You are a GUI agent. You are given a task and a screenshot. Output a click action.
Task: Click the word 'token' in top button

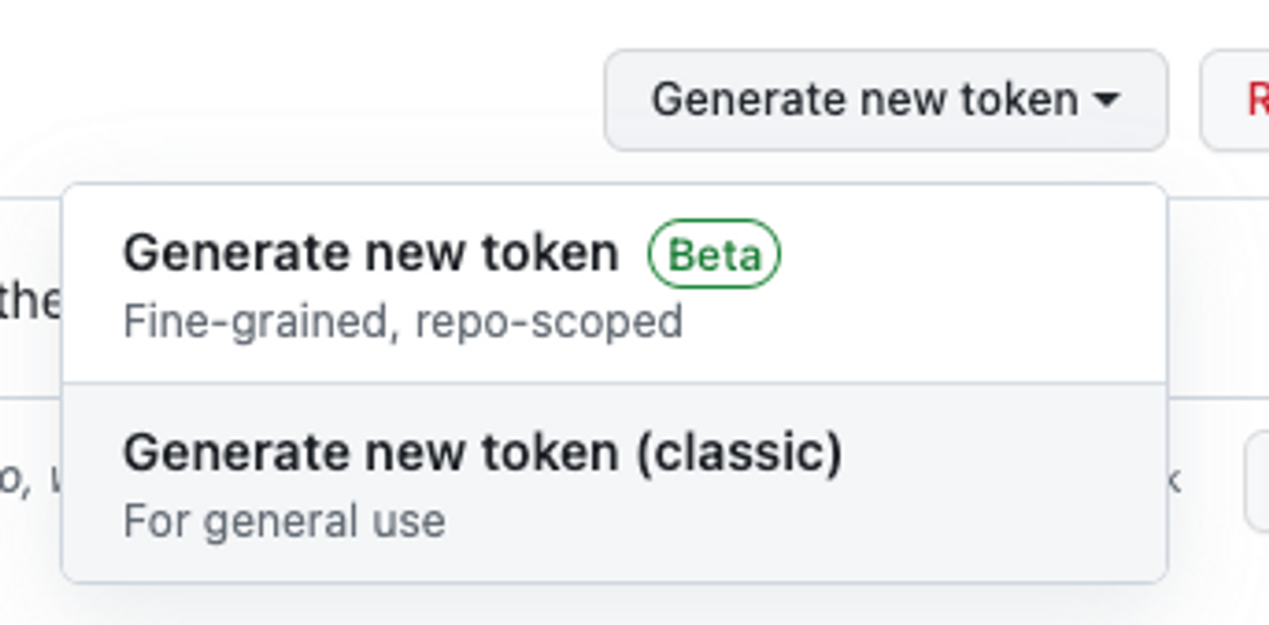[x=1020, y=100]
